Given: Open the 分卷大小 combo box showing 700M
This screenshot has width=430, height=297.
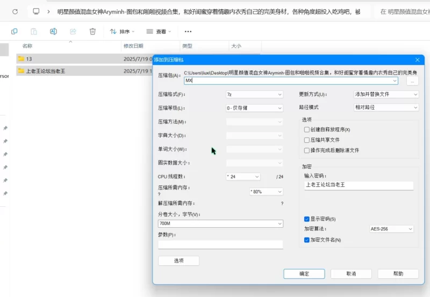Looking at the screenshot, I should (220, 223).
